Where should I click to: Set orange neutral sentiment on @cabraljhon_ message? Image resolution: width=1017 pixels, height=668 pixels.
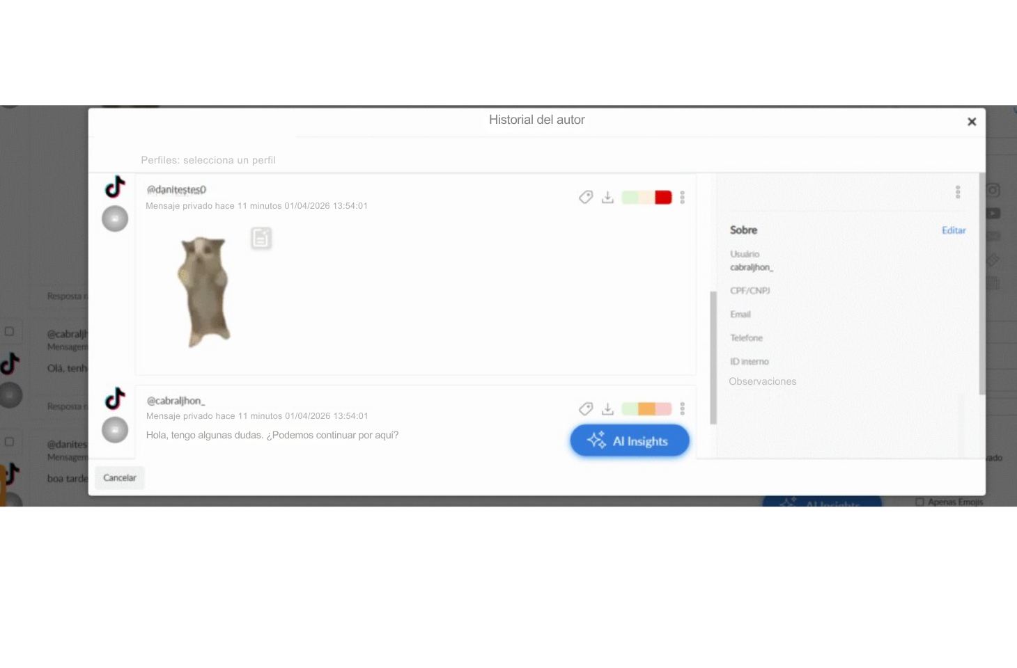click(646, 409)
